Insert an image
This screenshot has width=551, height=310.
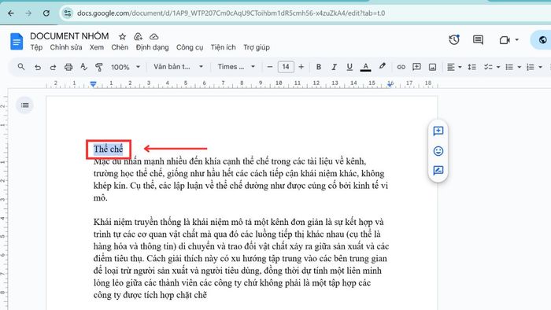click(433, 67)
